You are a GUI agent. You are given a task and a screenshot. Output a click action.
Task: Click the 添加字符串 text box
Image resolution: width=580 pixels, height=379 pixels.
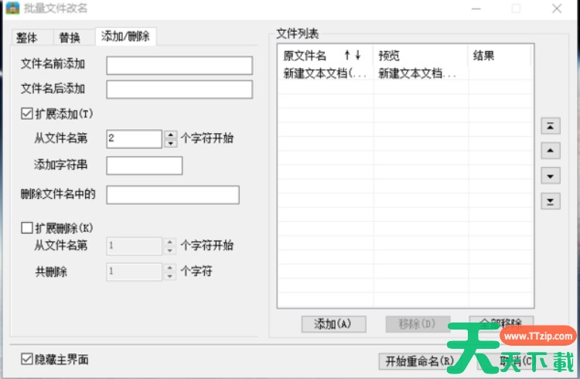(145, 166)
